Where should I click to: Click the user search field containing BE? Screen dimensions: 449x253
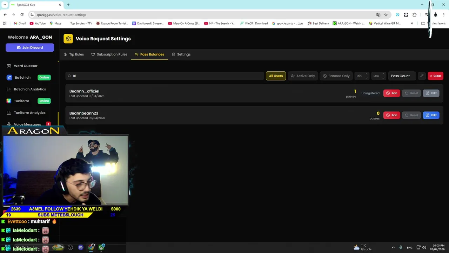tap(165, 76)
